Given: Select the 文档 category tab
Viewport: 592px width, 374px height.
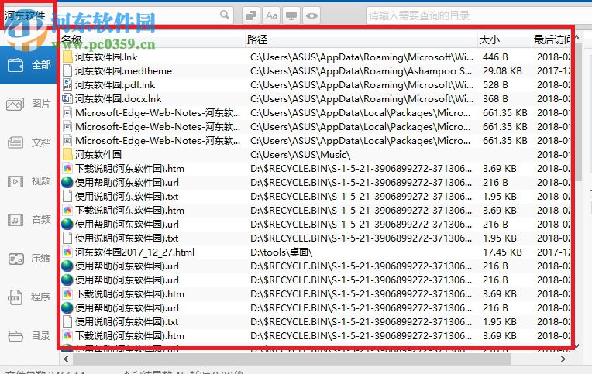Looking at the screenshot, I should (29, 142).
